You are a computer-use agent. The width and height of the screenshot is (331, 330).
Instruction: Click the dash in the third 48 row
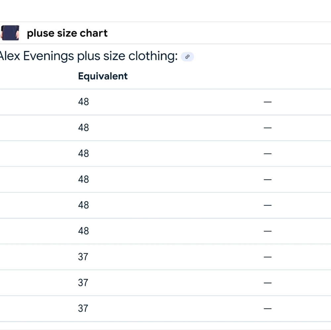(267, 154)
